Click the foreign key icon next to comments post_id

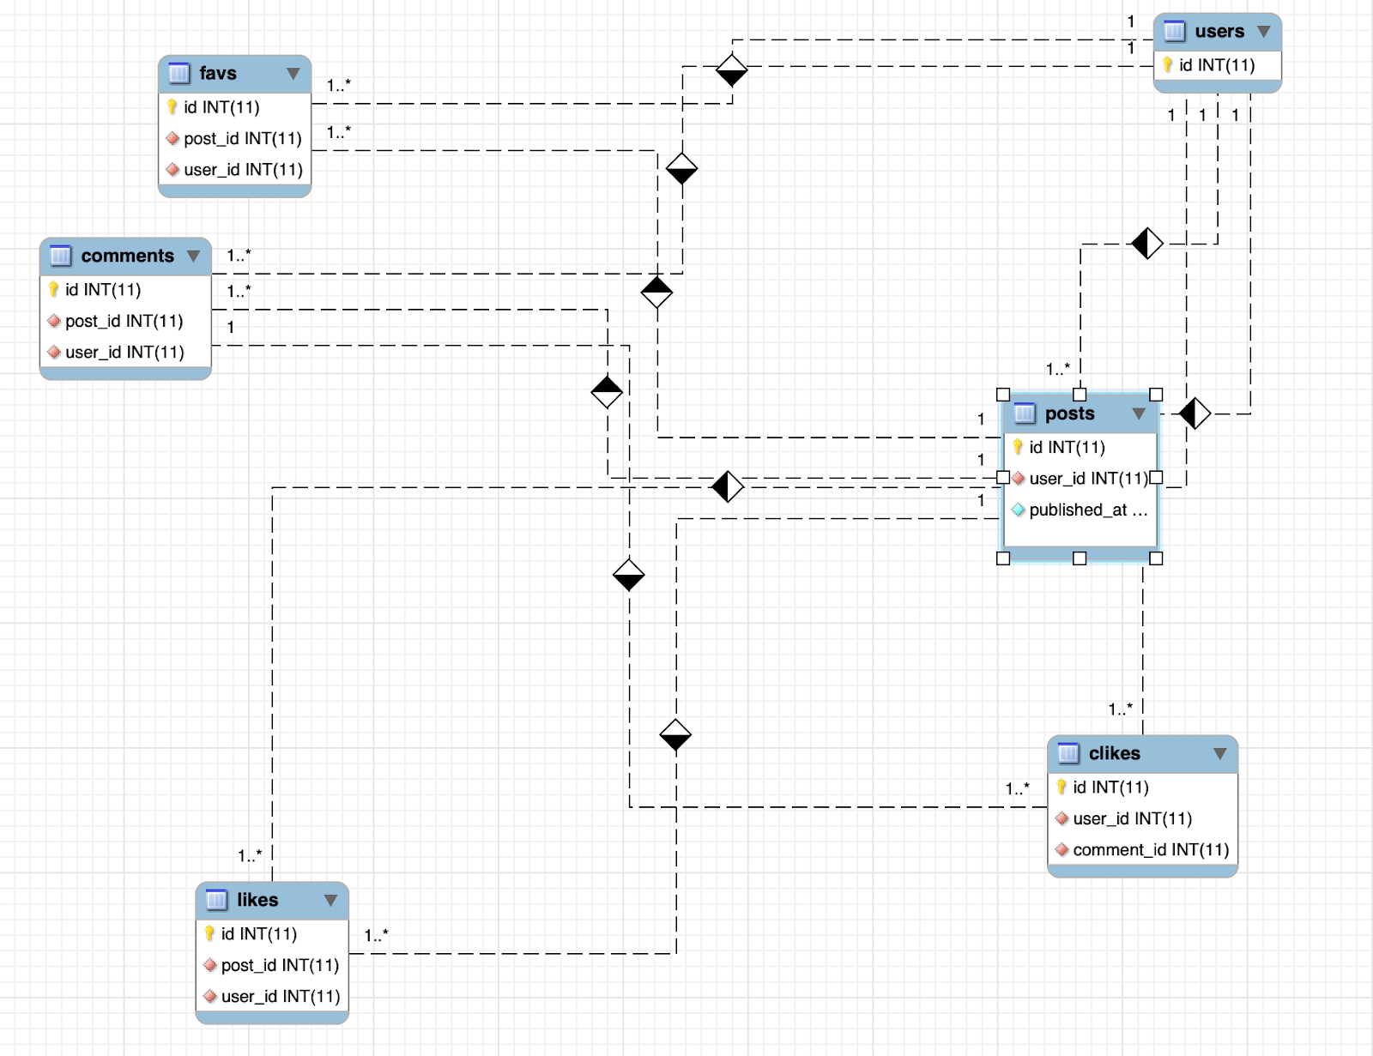(53, 322)
